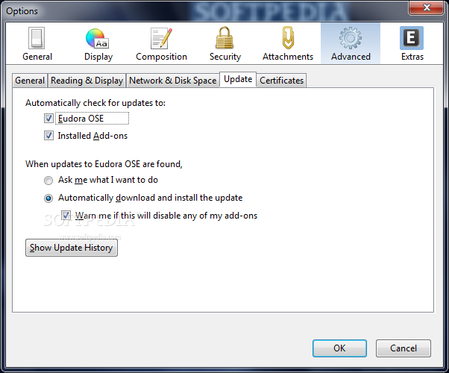Image resolution: width=449 pixels, height=373 pixels.
Task: Confirm settings with the OK button
Action: [339, 348]
